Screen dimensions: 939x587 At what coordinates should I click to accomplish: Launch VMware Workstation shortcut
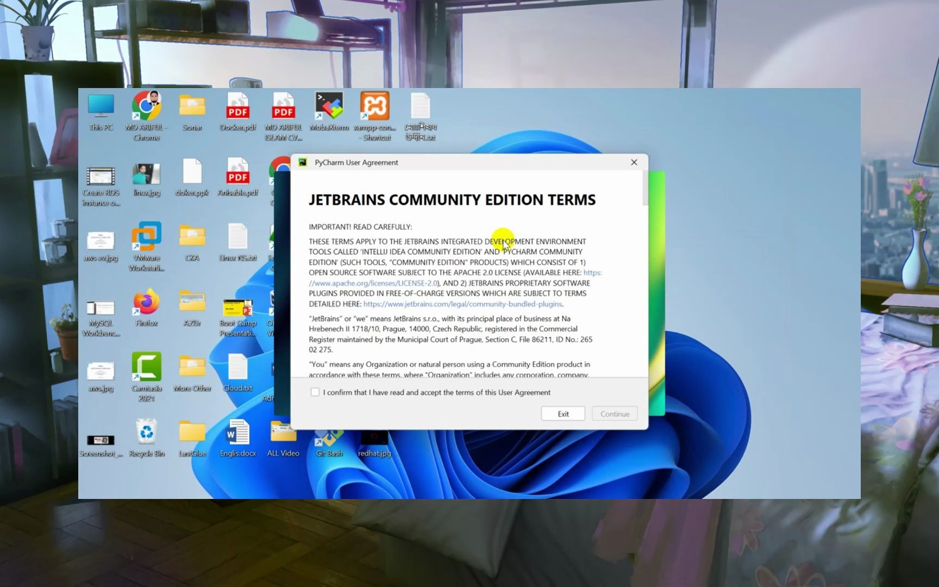tap(146, 246)
